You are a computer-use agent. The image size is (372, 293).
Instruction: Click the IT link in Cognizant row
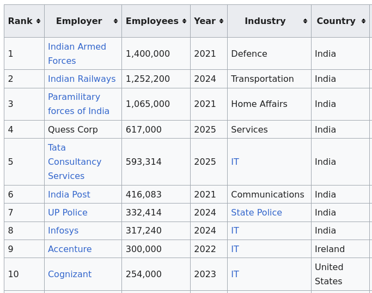pos(235,274)
